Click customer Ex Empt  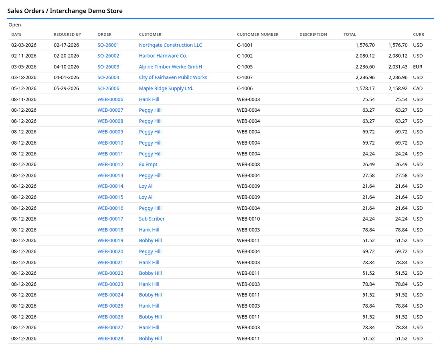[148, 164]
